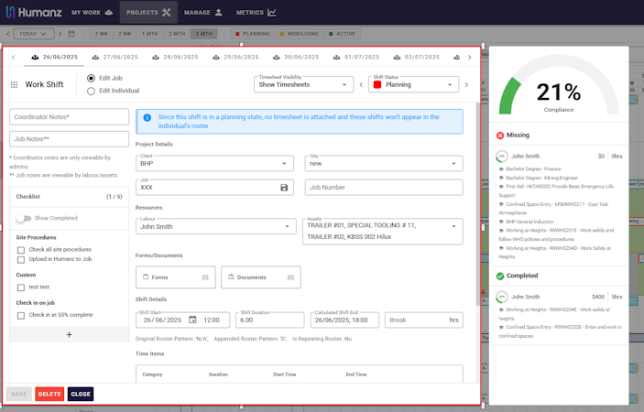The height and width of the screenshot is (412, 644).
Task: Open the Documents button
Action: [x=261, y=277]
